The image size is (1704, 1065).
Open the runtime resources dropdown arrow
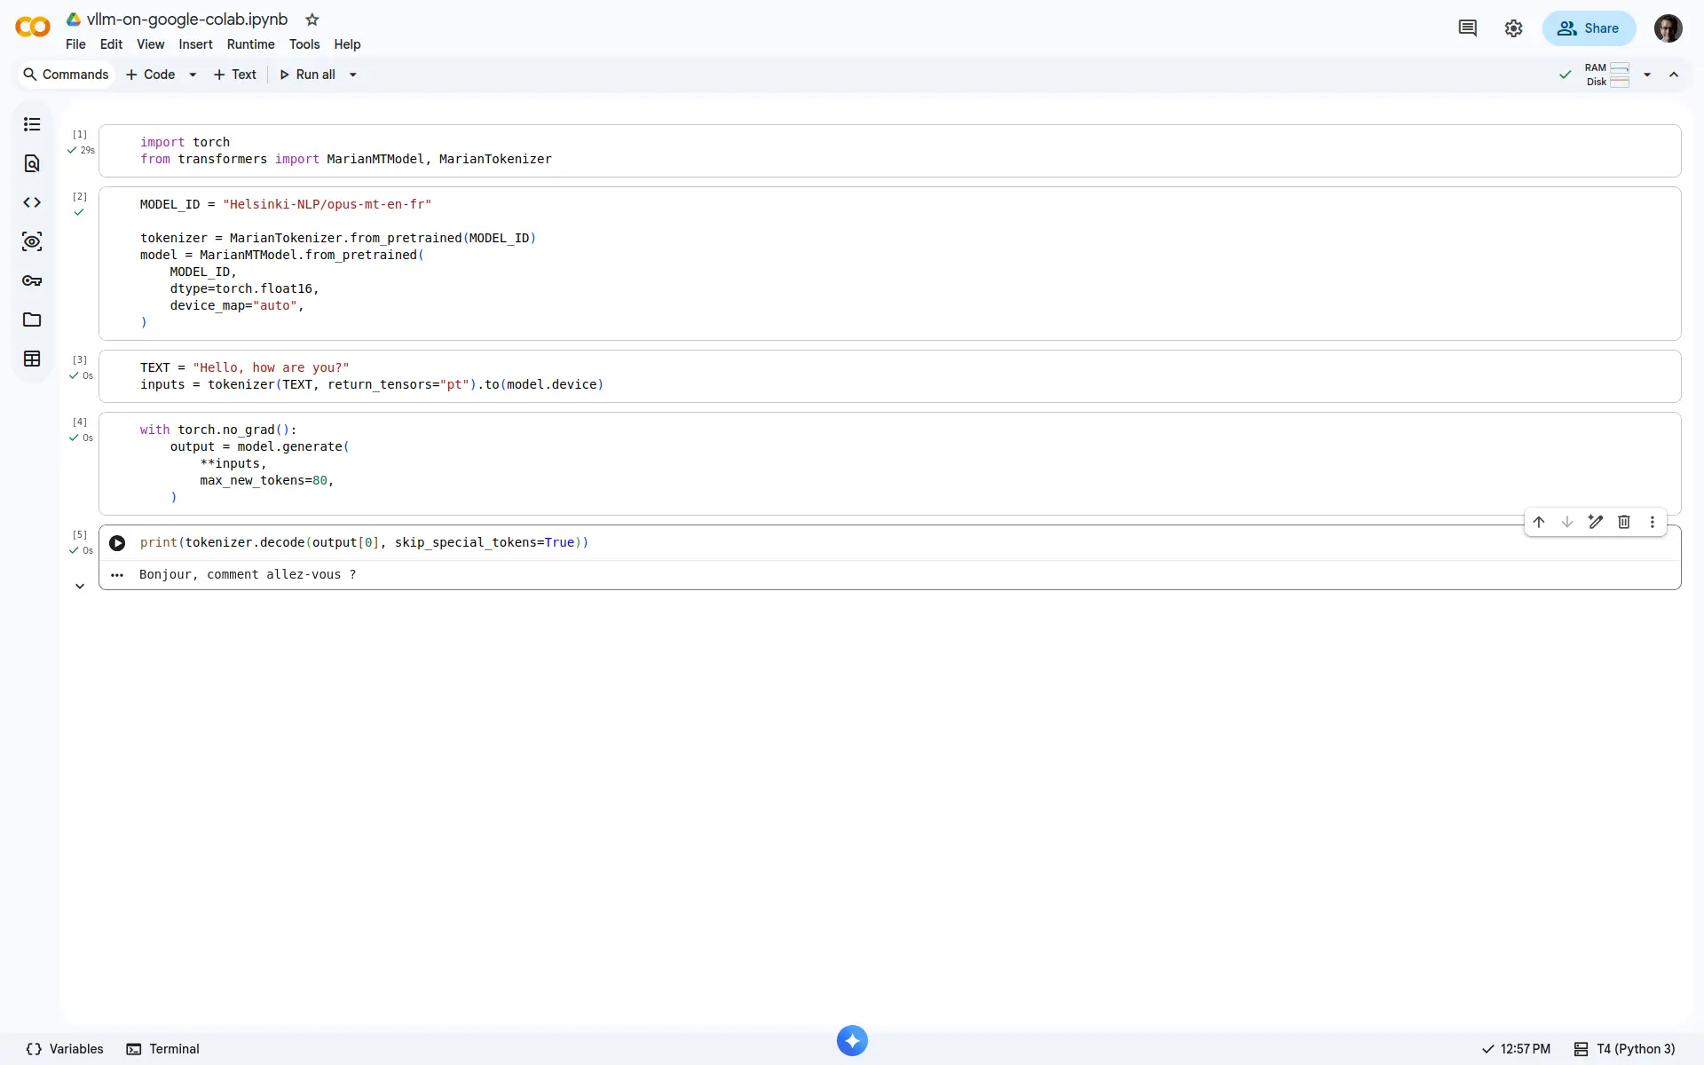pyautogui.click(x=1647, y=75)
